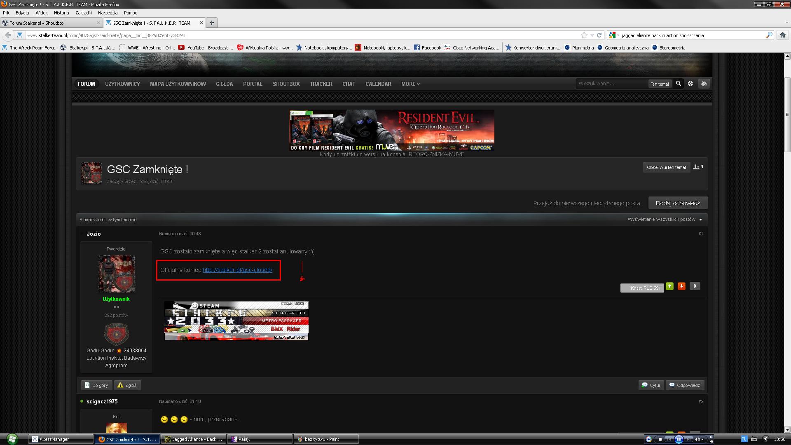Open the Zakładki menu
The image size is (791, 445).
pyautogui.click(x=84, y=13)
